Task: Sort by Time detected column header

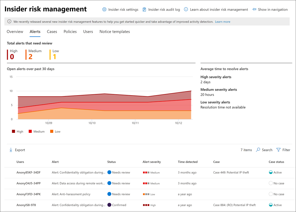Action: point(188,162)
